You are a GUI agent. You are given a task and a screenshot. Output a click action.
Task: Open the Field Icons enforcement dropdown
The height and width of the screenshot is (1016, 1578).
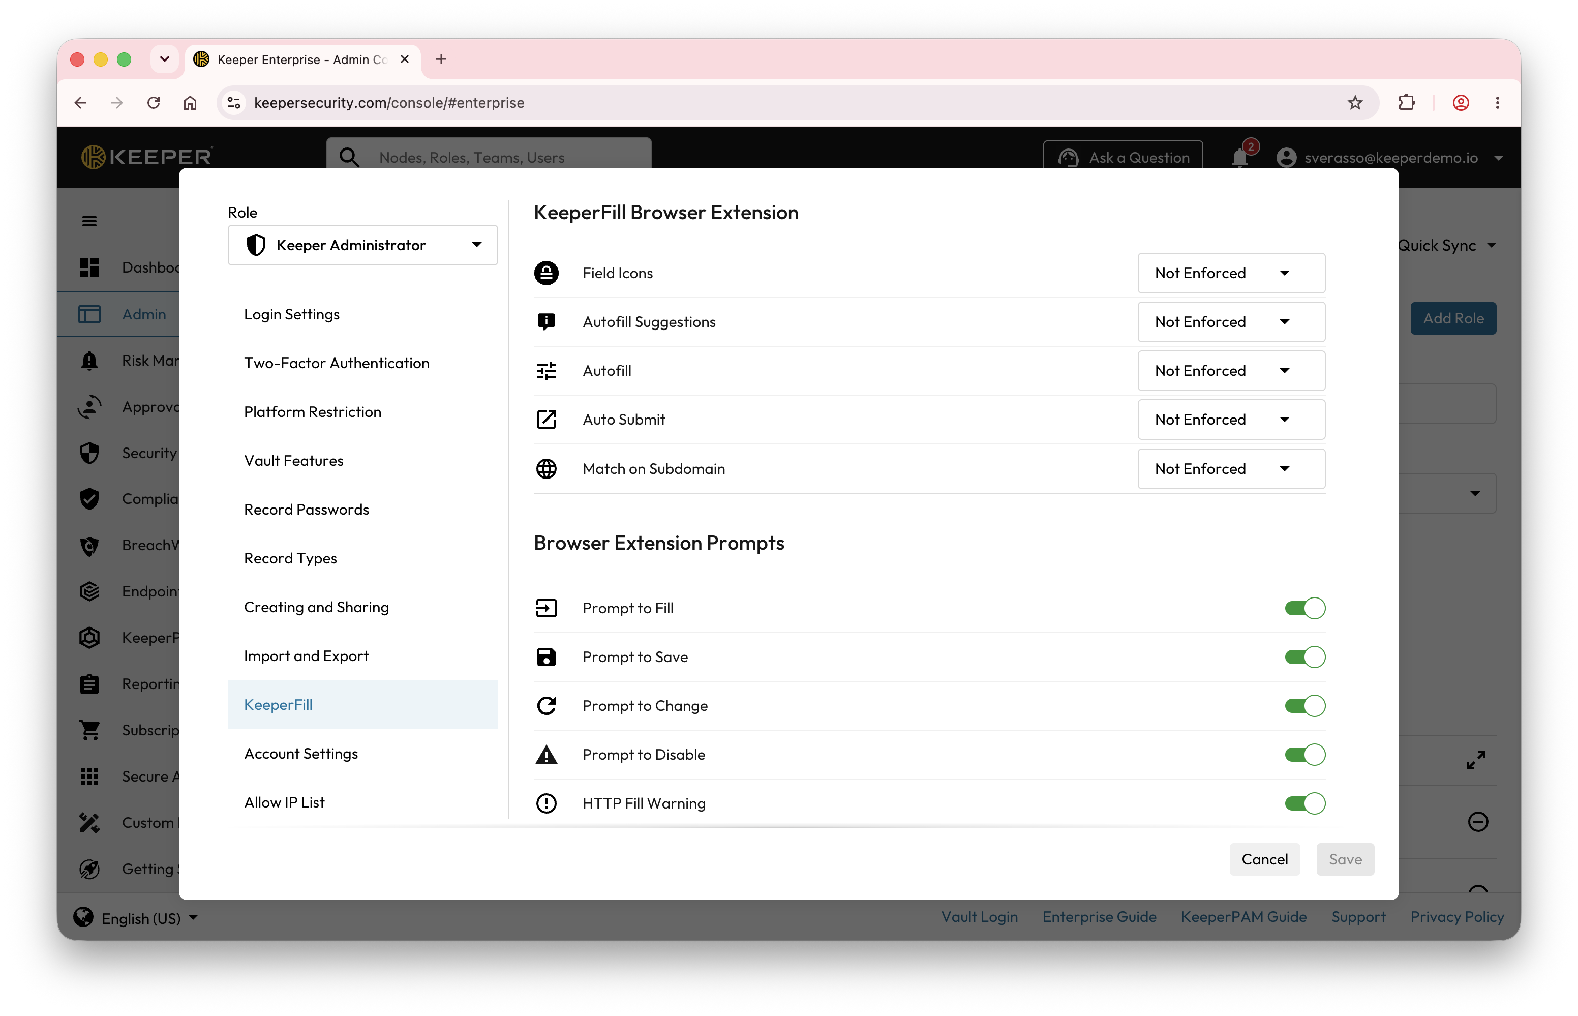1231,273
